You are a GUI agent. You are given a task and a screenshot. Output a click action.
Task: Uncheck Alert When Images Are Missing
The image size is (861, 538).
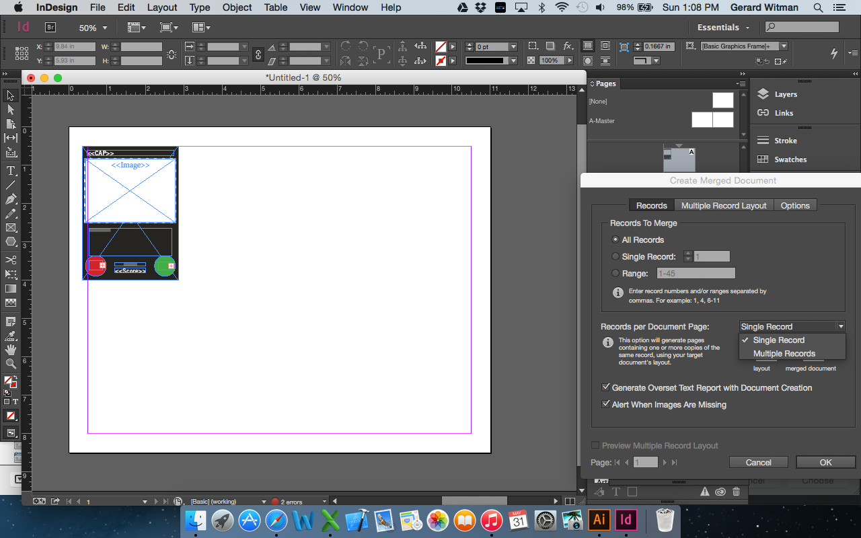pyautogui.click(x=606, y=403)
